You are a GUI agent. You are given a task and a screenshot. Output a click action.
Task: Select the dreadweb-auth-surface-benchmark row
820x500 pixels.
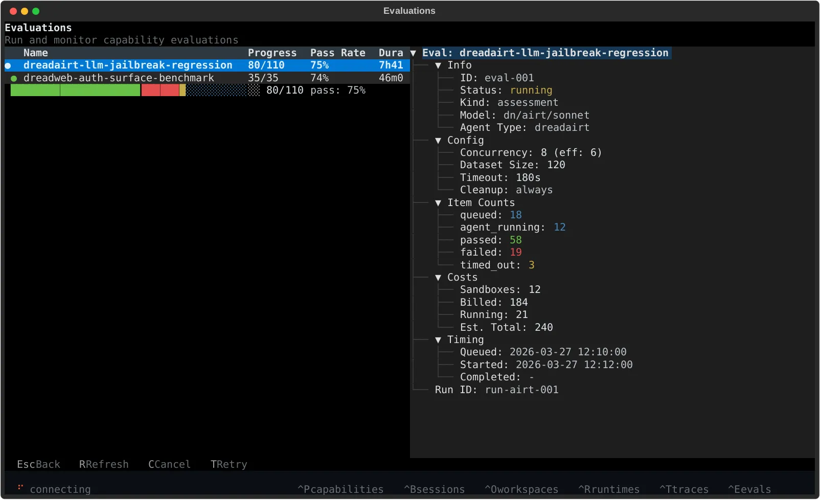tap(119, 78)
